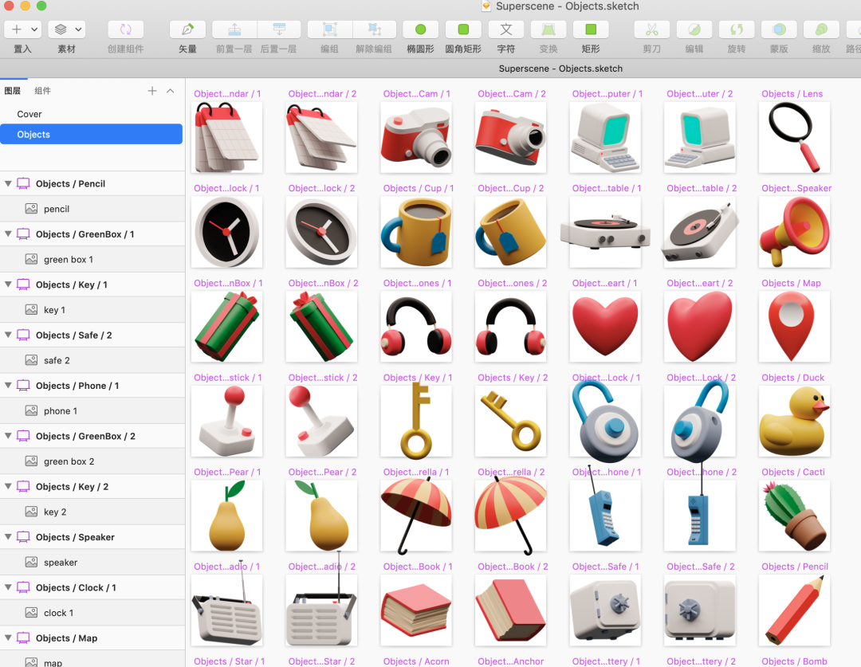
Task: Collapse the Objects / Safe / 2 group
Action: pyautogui.click(x=8, y=335)
